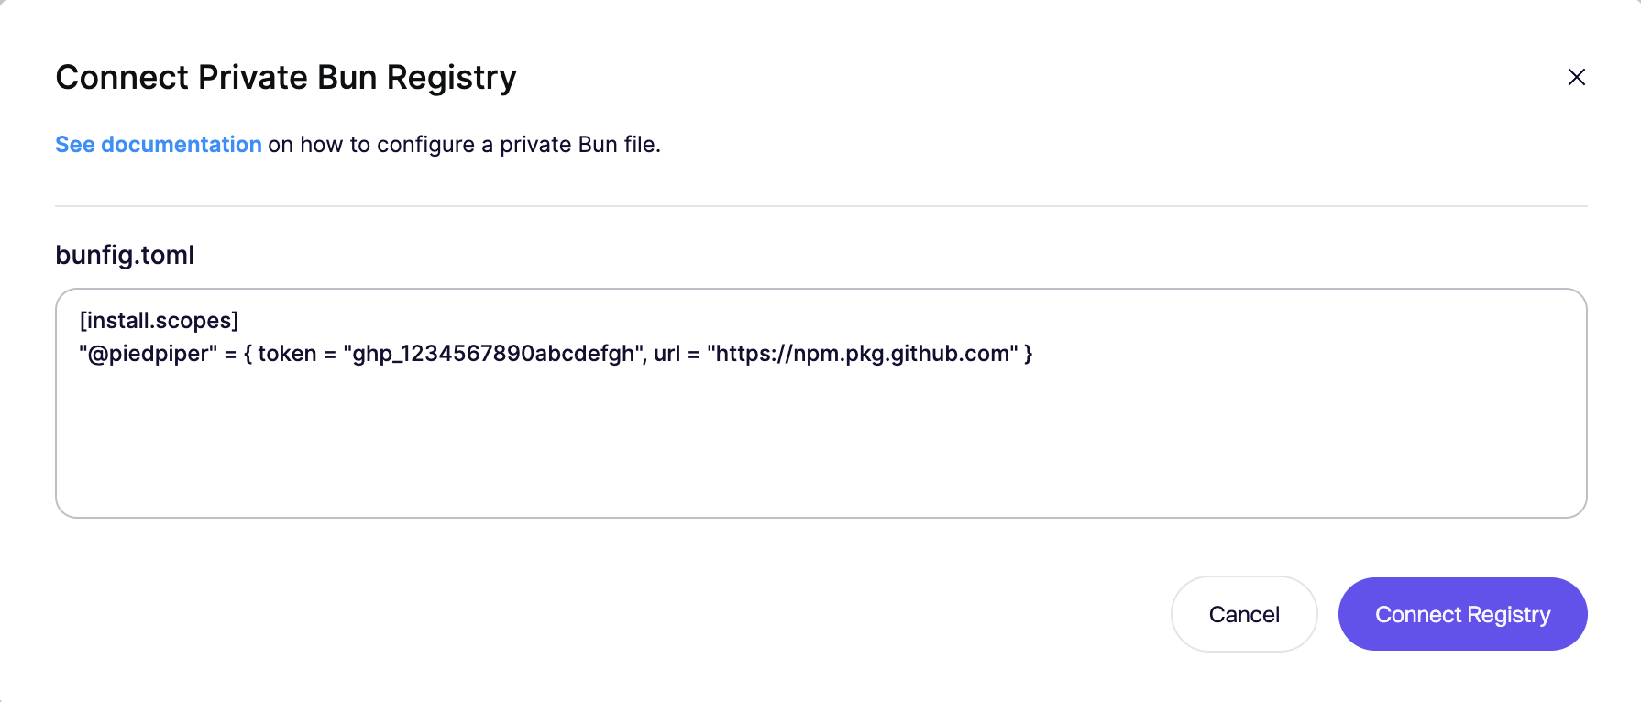Click the ghp_1234567890abcdefgh token value

[x=493, y=354]
